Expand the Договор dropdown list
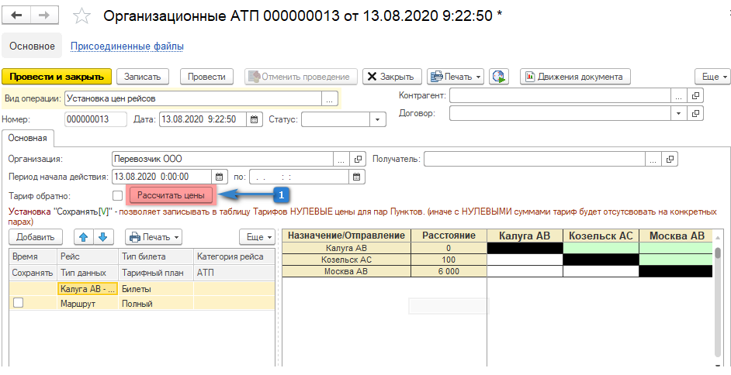This screenshot has width=731, height=375. click(678, 113)
